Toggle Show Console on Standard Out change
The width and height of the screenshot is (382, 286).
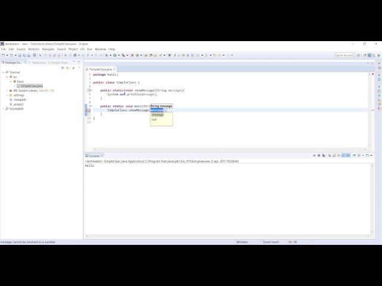(344, 156)
